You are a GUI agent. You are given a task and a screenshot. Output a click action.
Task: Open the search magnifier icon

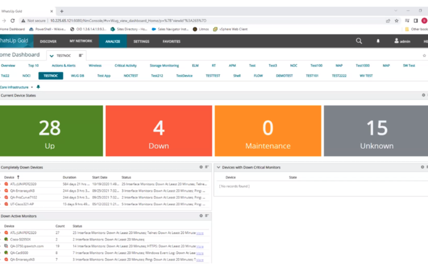(359, 41)
